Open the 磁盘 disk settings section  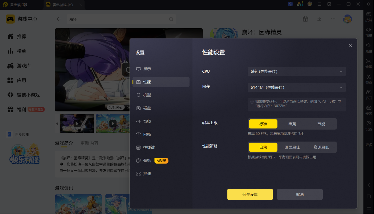click(161, 108)
